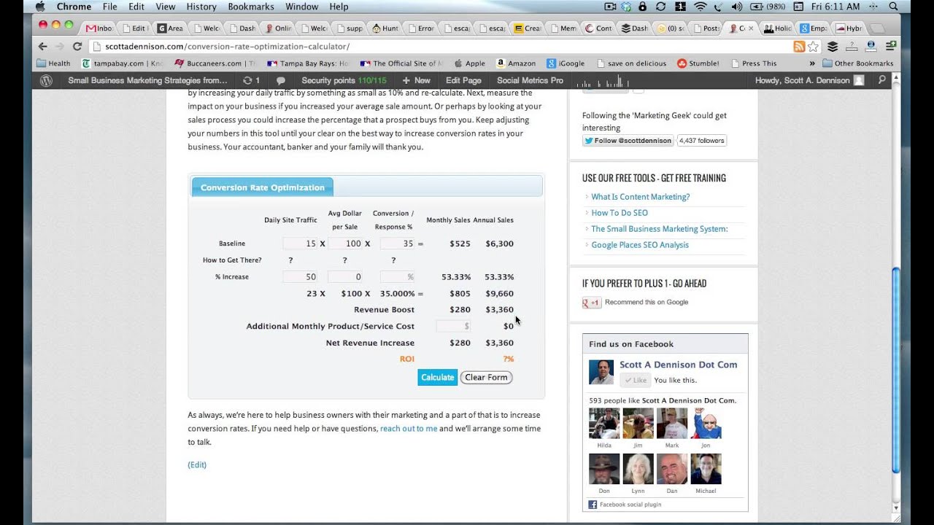The width and height of the screenshot is (934, 525).
Task: Close the current active tab
Action: tap(751, 28)
